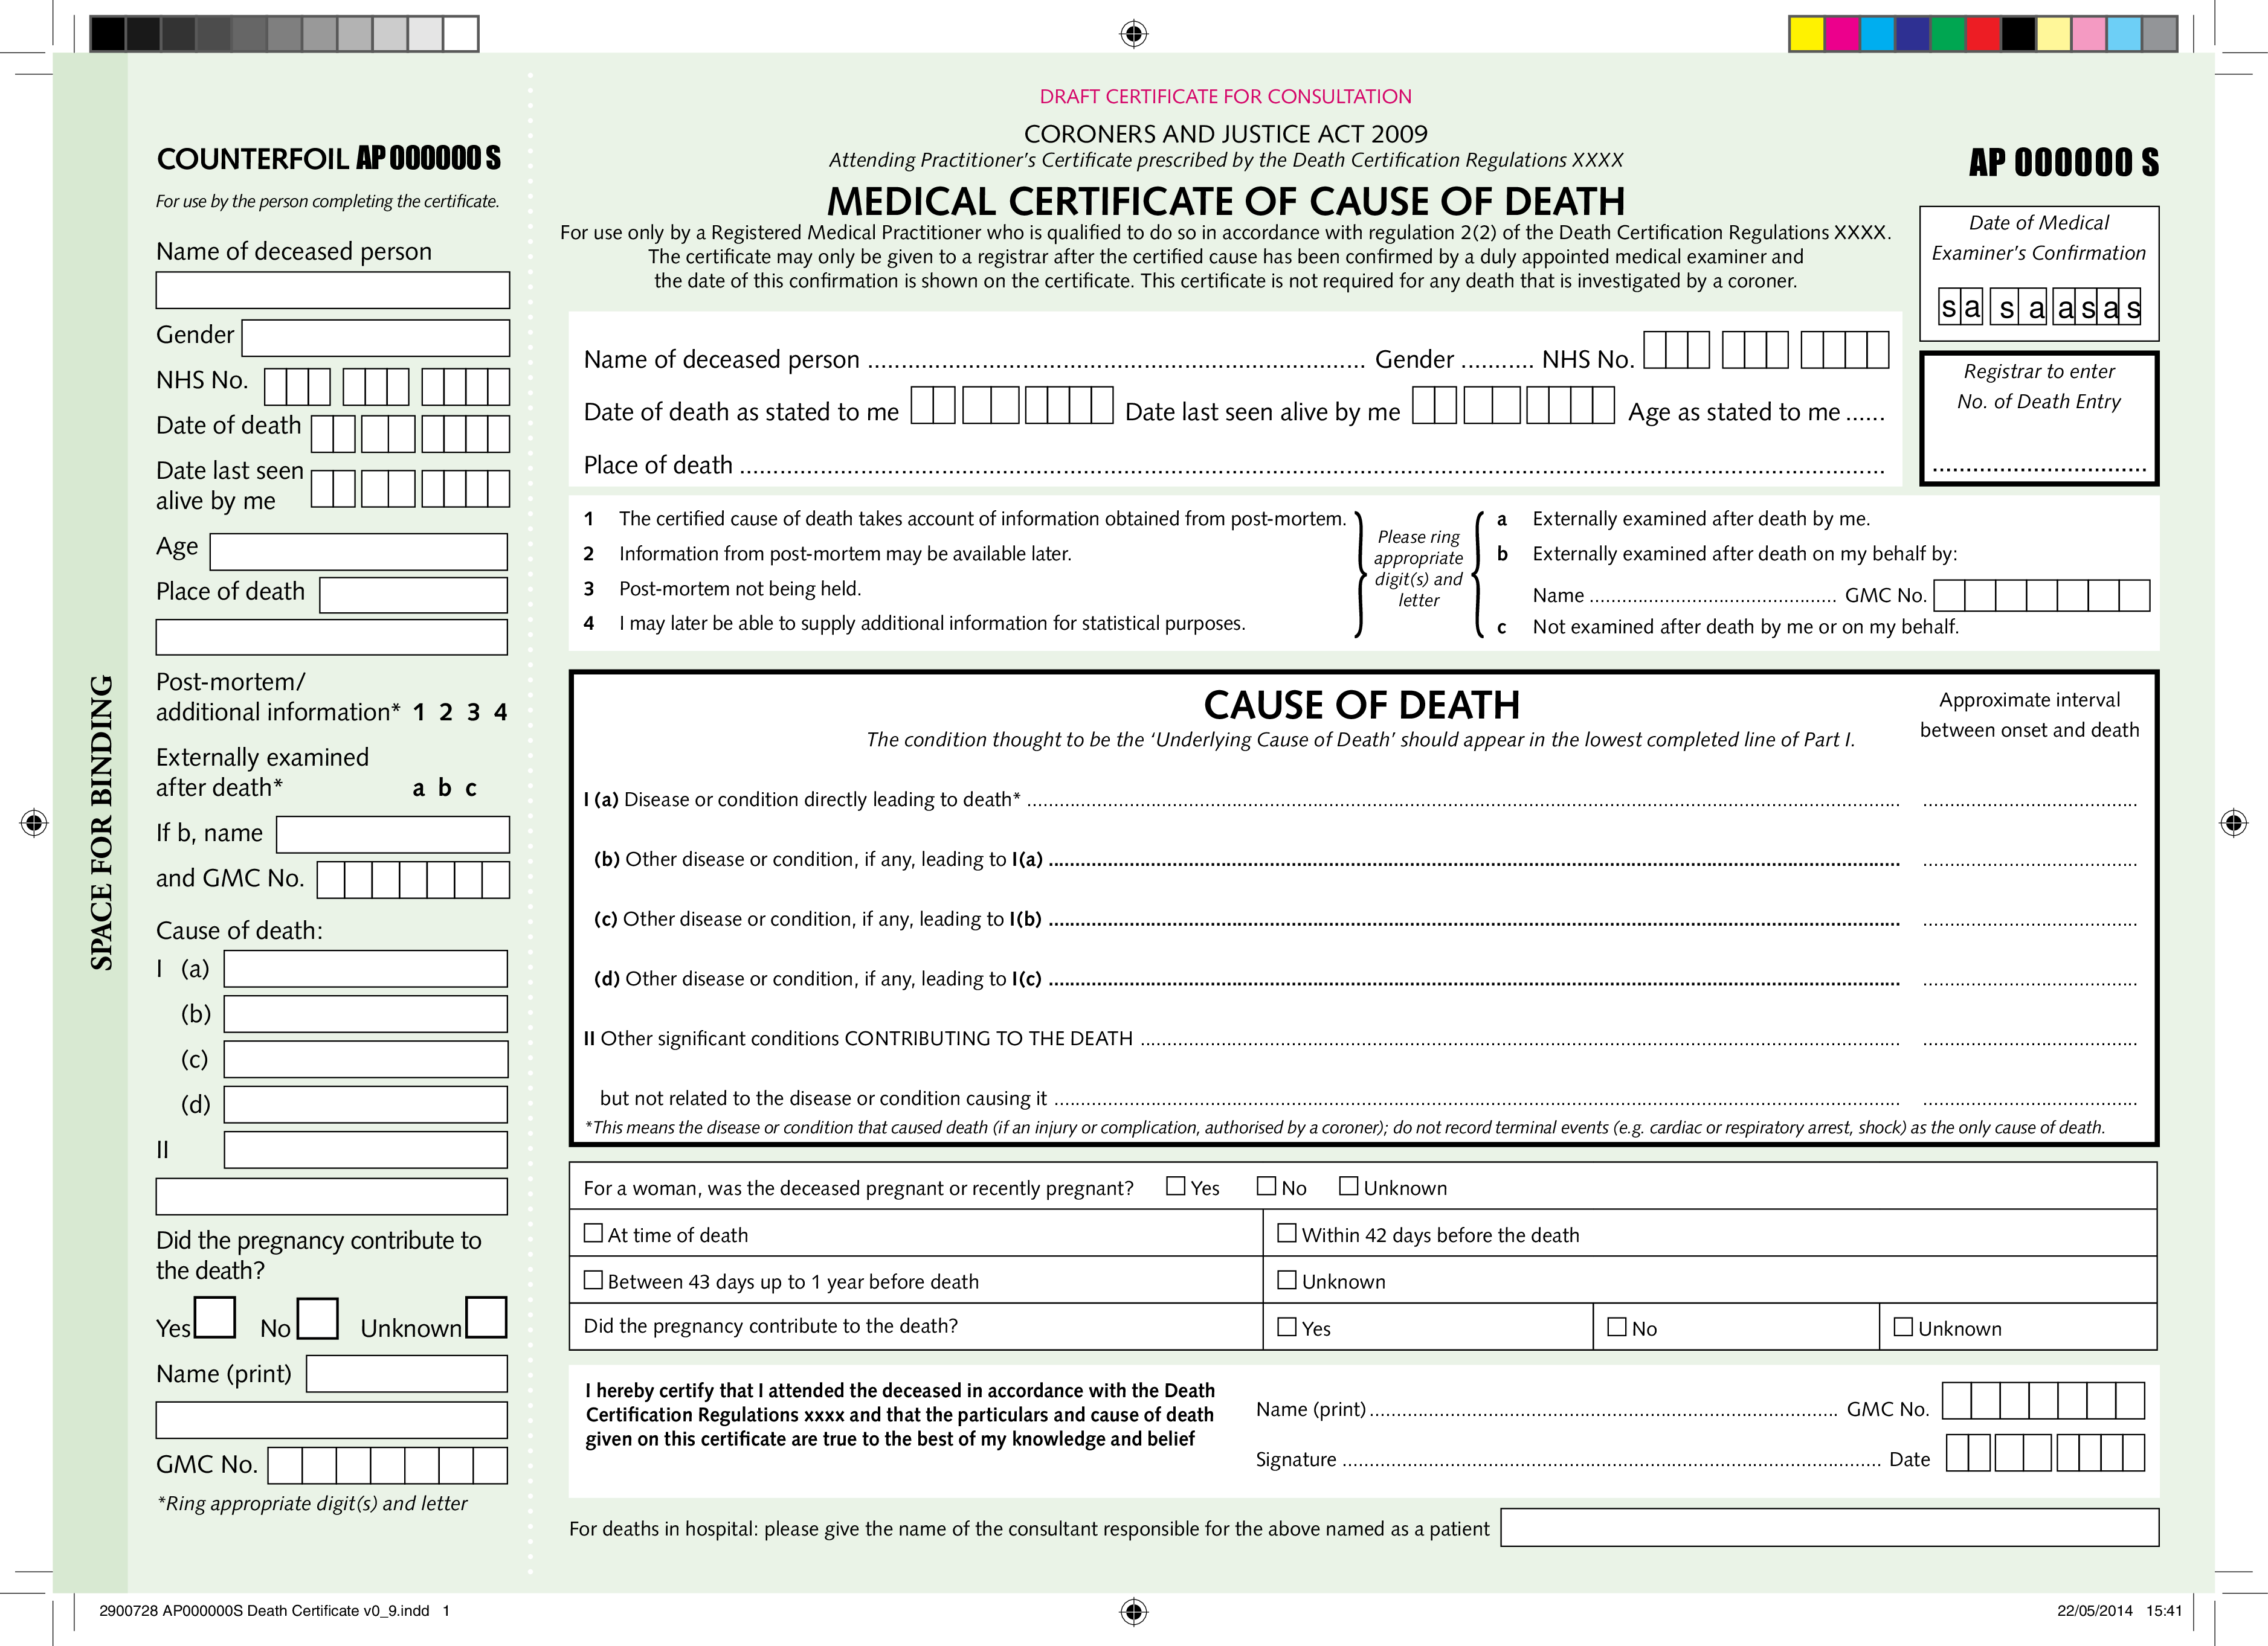Screen dimensions: 2268x1646
Task: Click counterfoil cause of death (c) field
Action: tap(366, 1059)
